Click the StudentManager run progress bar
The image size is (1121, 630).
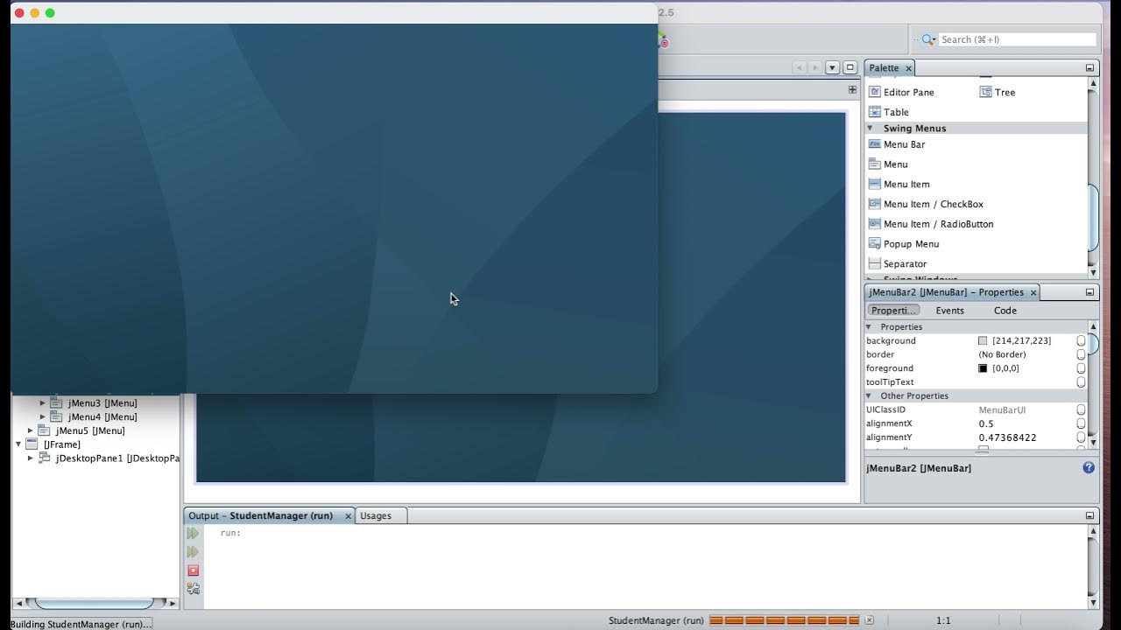pyautogui.click(x=784, y=620)
